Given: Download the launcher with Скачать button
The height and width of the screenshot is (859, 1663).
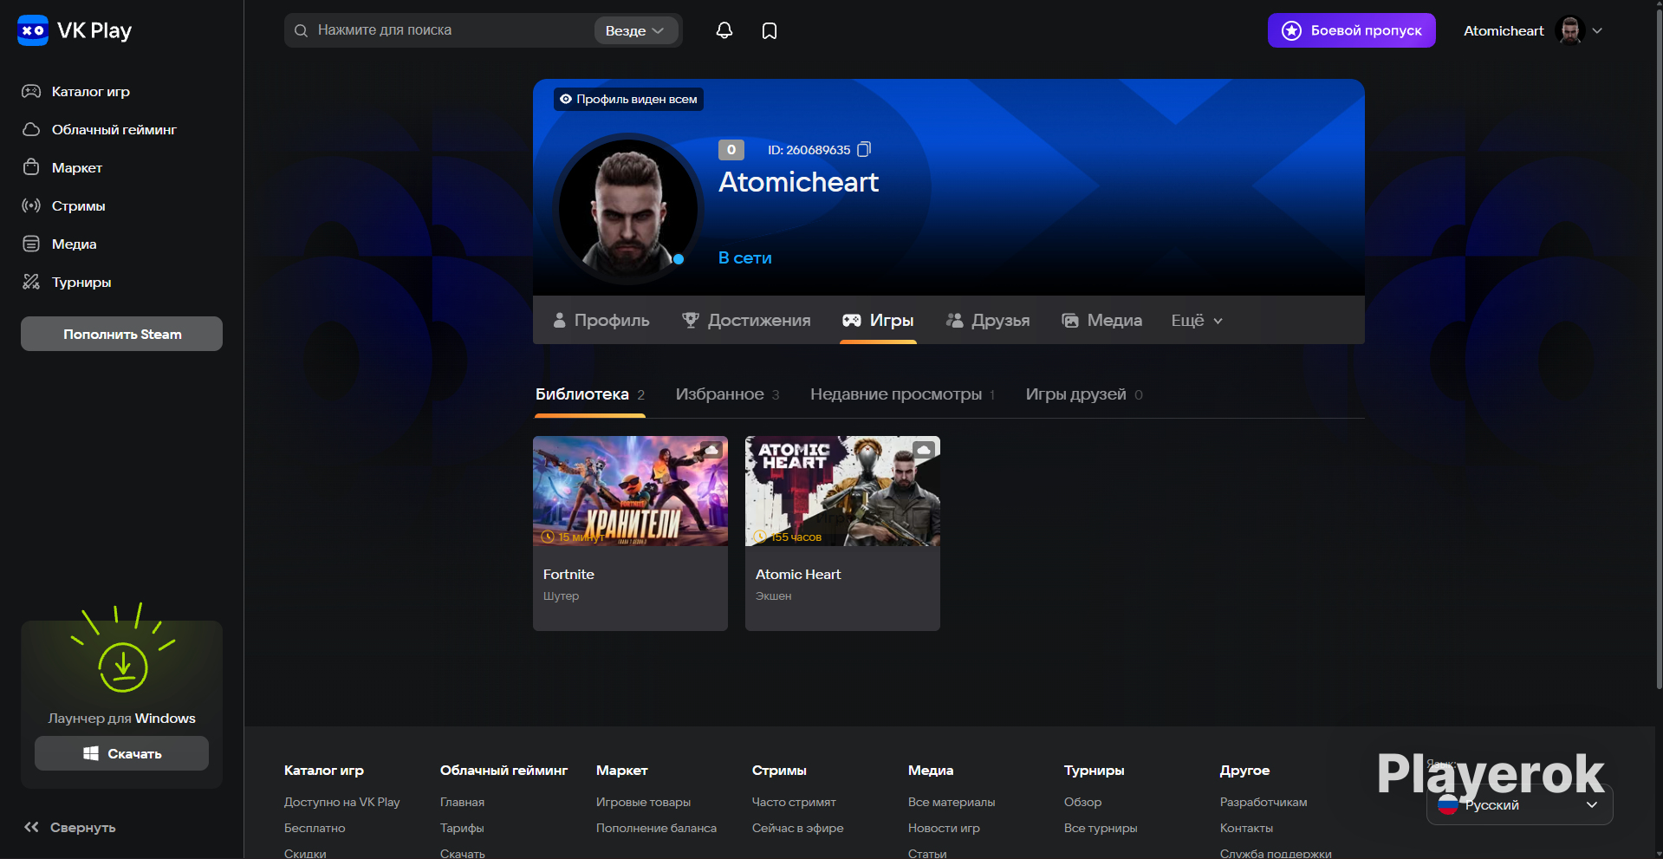Looking at the screenshot, I should click(121, 753).
